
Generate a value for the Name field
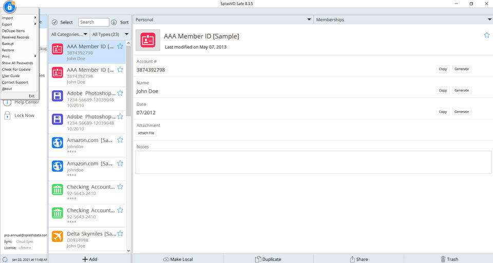pyautogui.click(x=462, y=90)
